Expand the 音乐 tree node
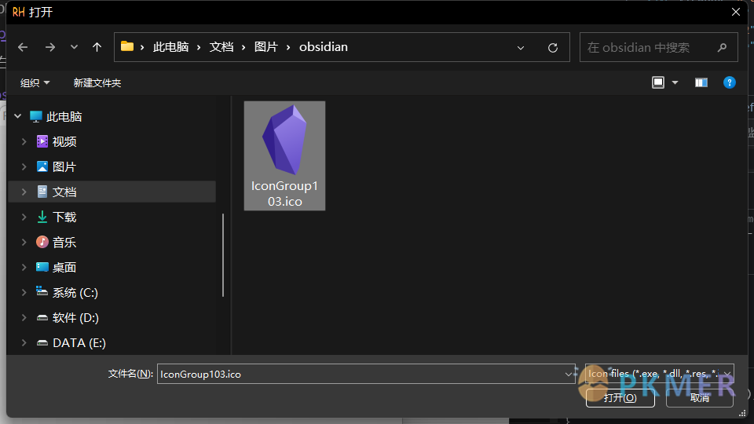This screenshot has width=754, height=424. [24, 243]
